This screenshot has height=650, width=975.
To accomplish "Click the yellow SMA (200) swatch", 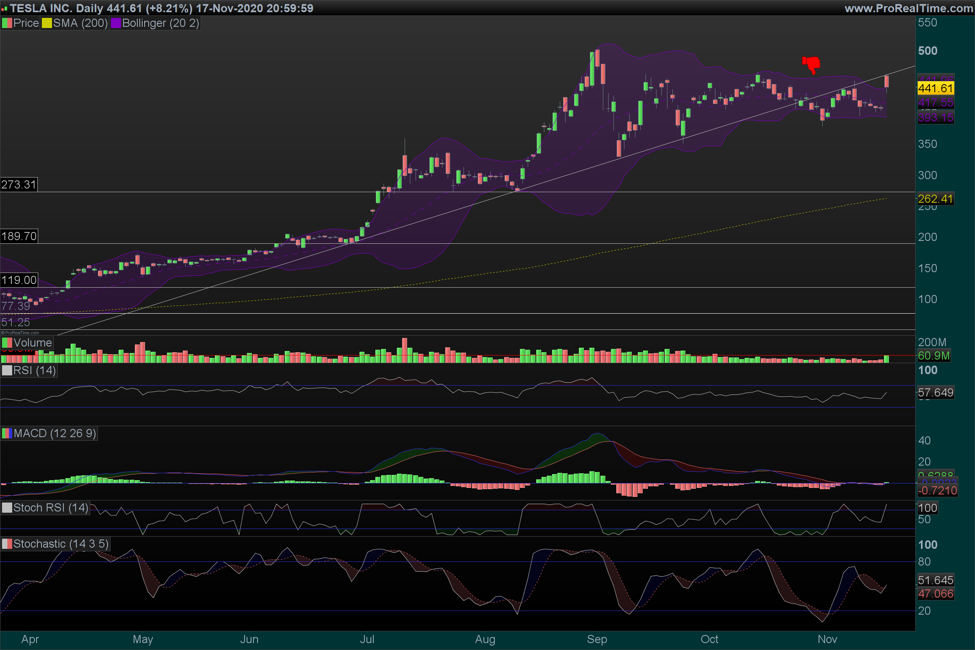I will coord(47,23).
